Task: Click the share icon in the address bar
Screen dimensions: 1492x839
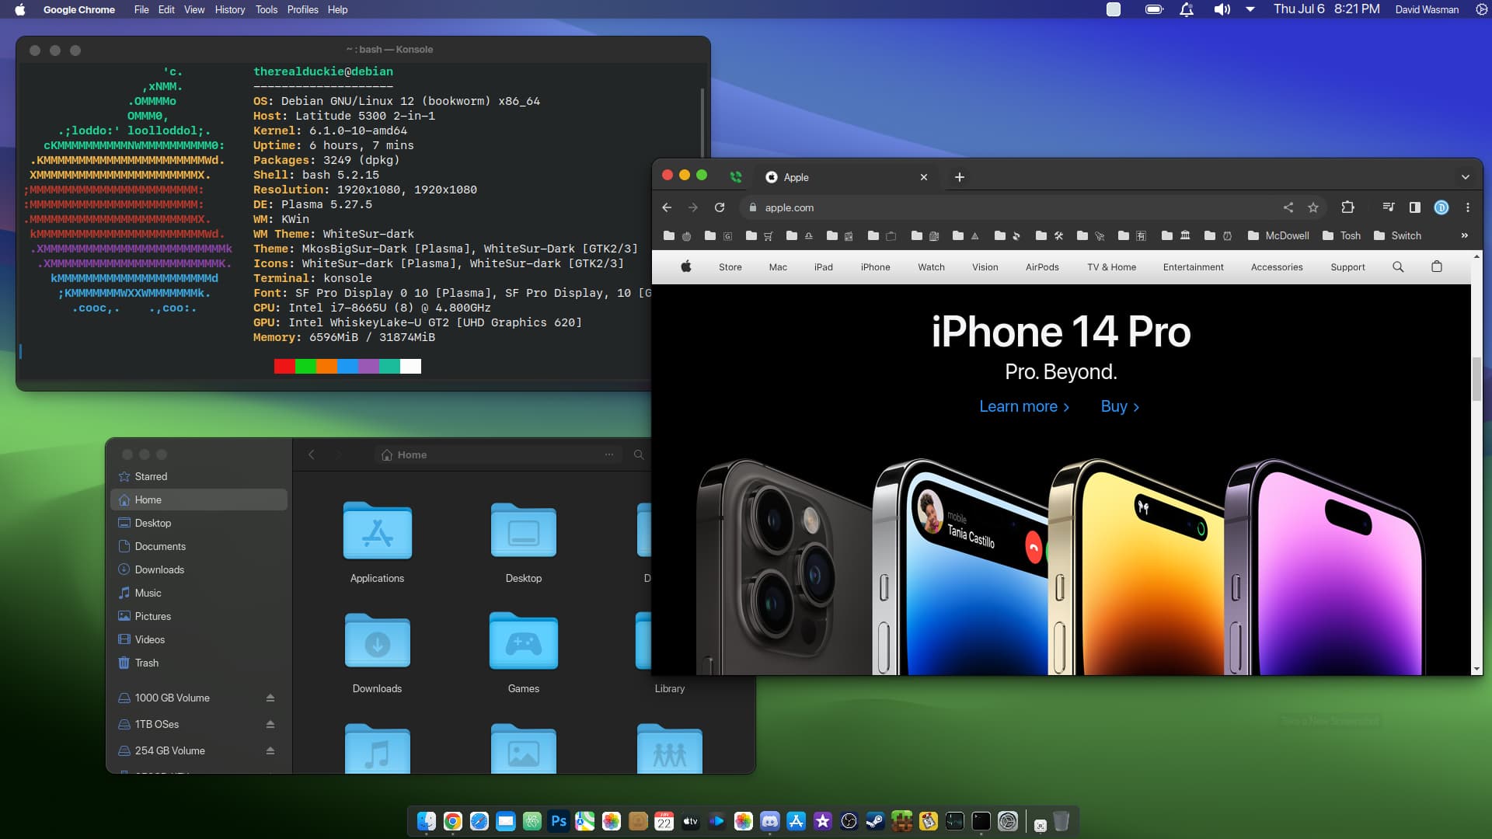Action: [1288, 207]
